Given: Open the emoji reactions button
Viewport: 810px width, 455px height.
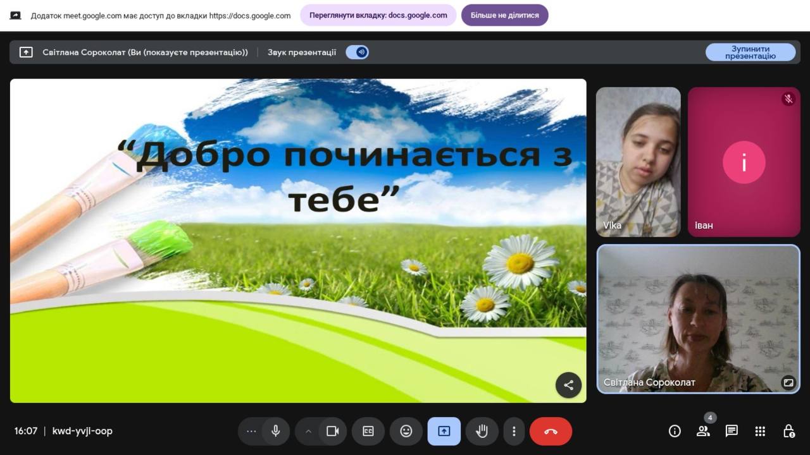Looking at the screenshot, I should (x=406, y=431).
